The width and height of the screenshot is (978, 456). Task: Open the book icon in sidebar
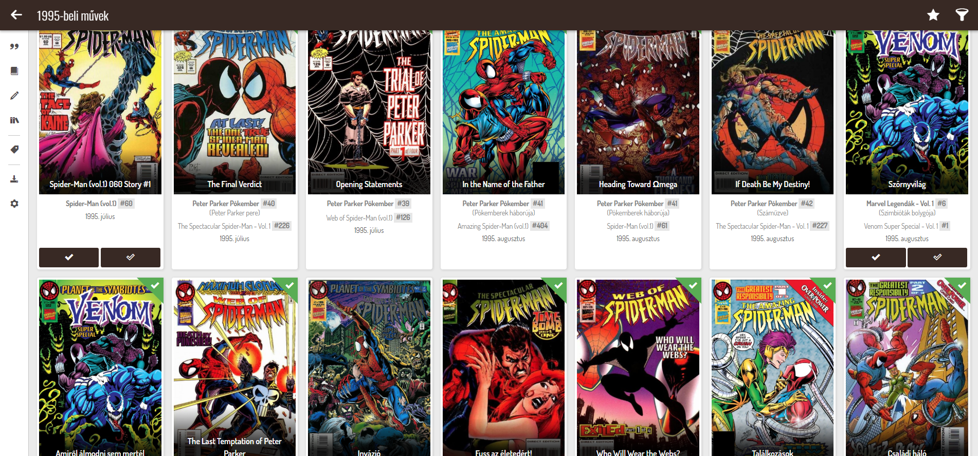coord(14,71)
